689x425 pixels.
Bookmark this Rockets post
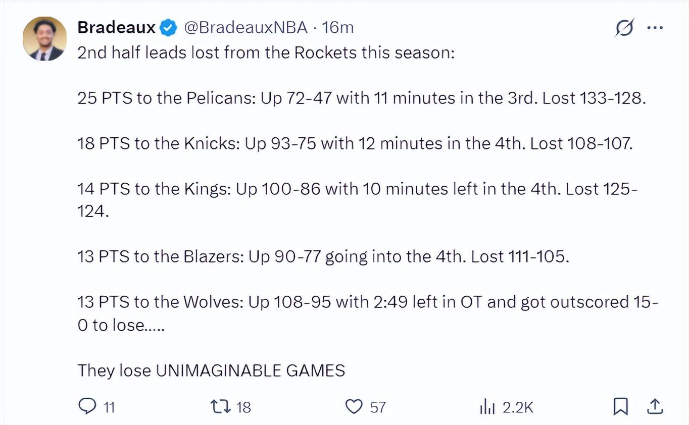pyautogui.click(x=620, y=406)
